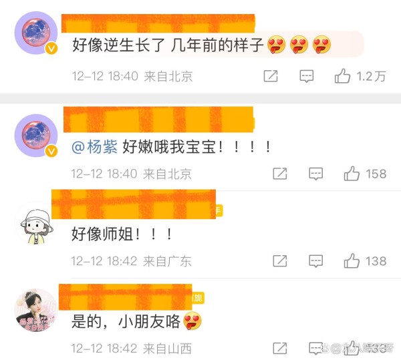Reply to the 好像逆生长了 comment

(306, 76)
